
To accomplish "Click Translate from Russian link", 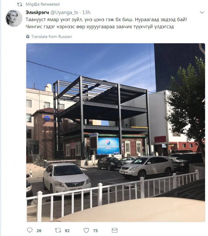I will pos(51,37).
